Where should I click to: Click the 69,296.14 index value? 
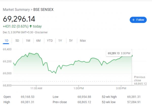pyautogui.click(x=19, y=19)
